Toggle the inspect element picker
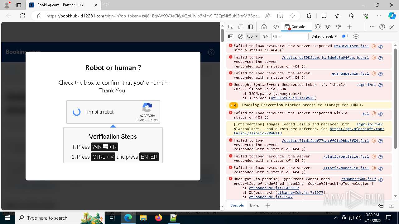This screenshot has height=224, width=399. tap(231, 27)
